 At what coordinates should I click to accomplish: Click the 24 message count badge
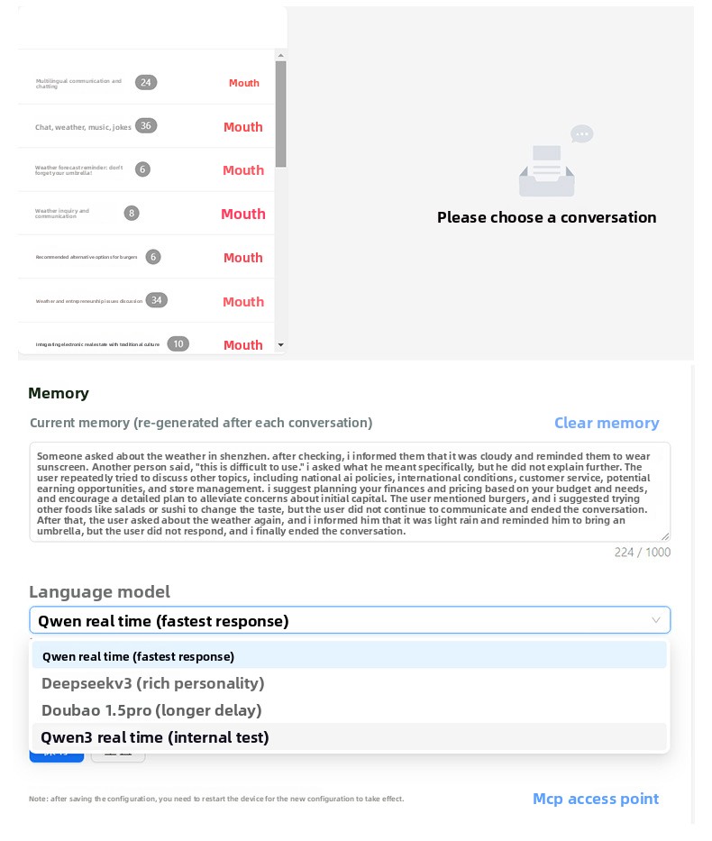coord(146,83)
